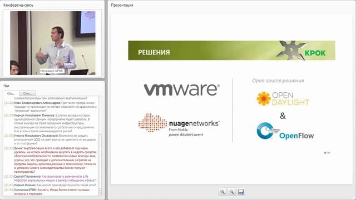Image resolution: width=356 pixels, height=200 pixels.
Task: Click the speaker video feed
Action: pyautogui.click(x=53, y=43)
